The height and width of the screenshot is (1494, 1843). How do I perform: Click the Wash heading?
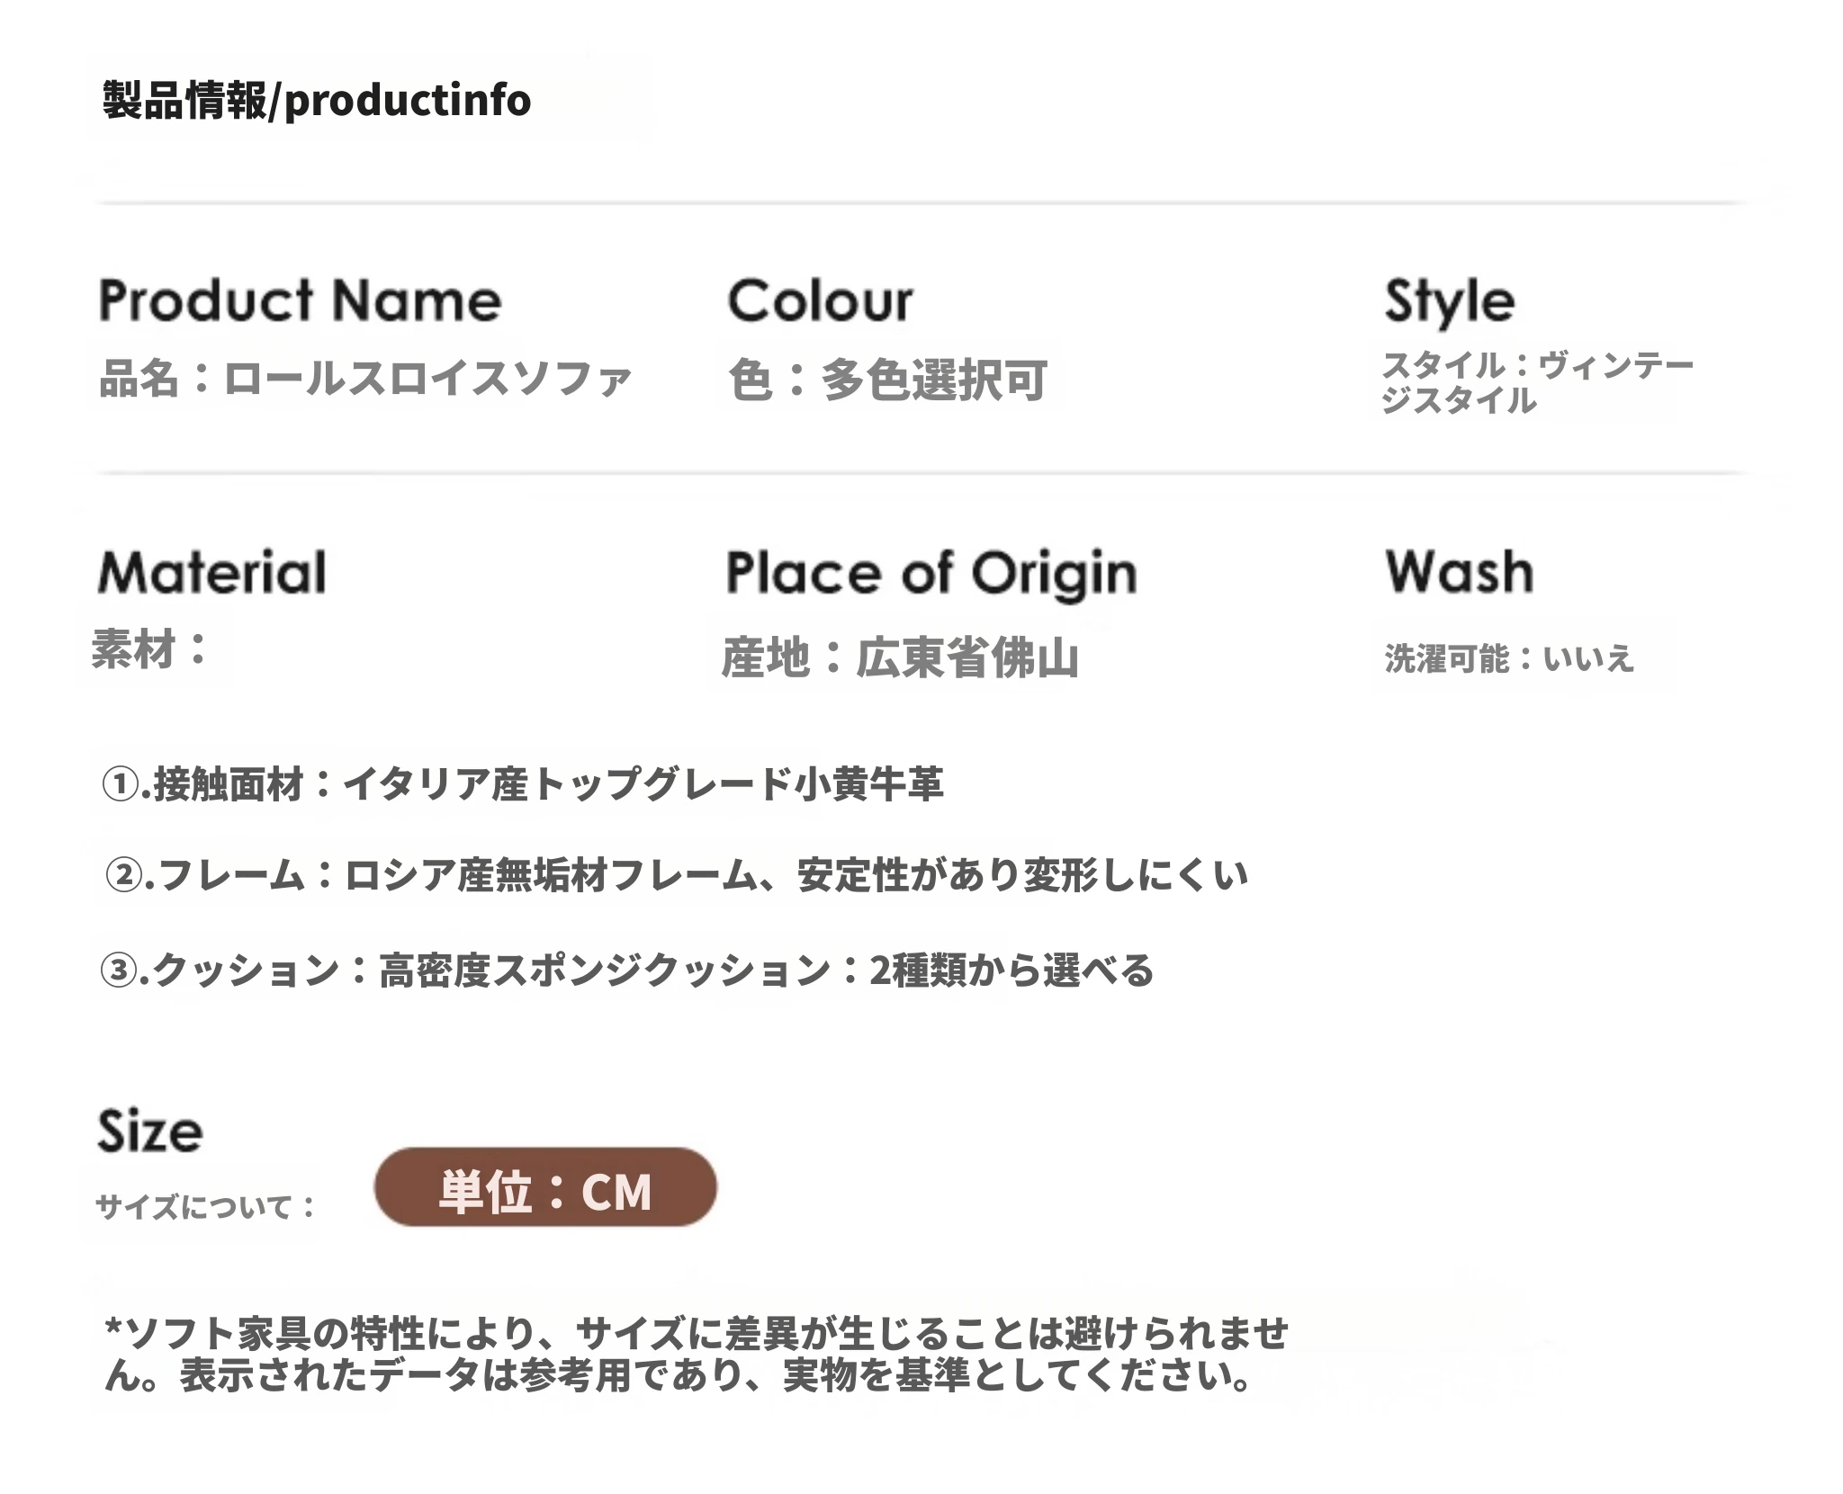(1459, 571)
